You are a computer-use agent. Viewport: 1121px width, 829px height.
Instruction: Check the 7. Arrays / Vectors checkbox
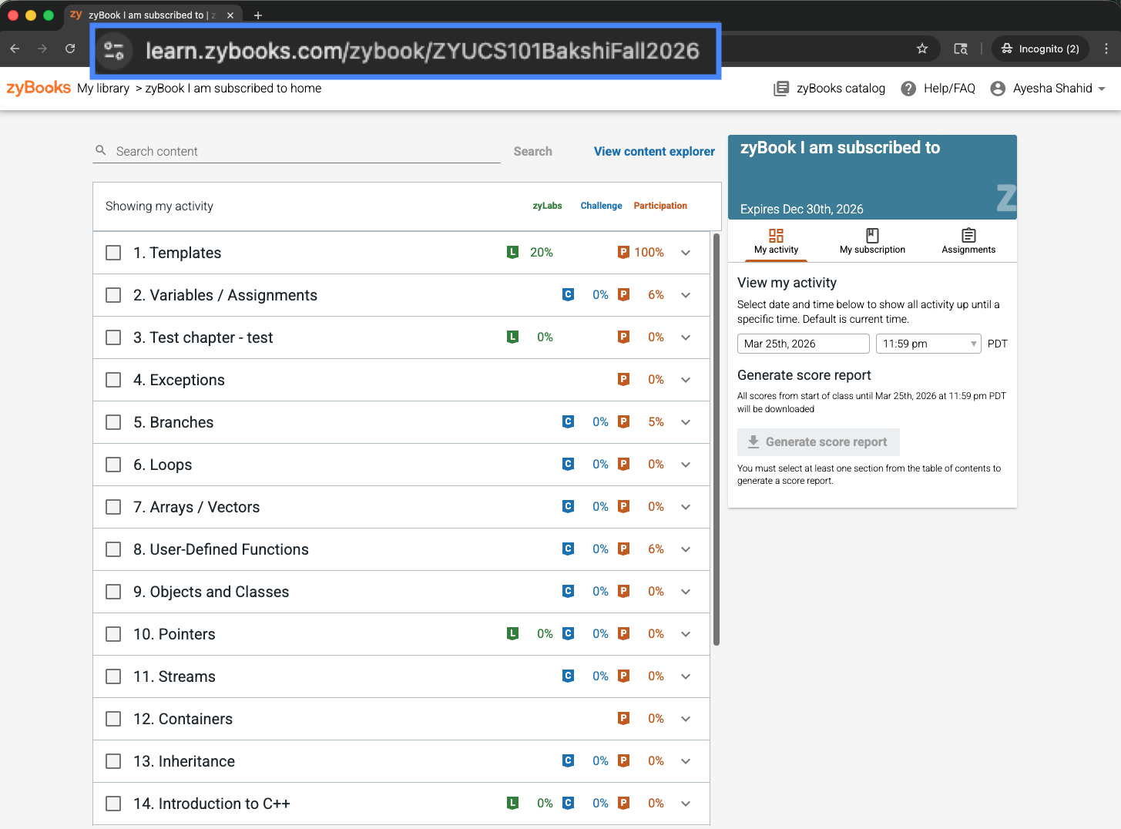click(x=113, y=507)
